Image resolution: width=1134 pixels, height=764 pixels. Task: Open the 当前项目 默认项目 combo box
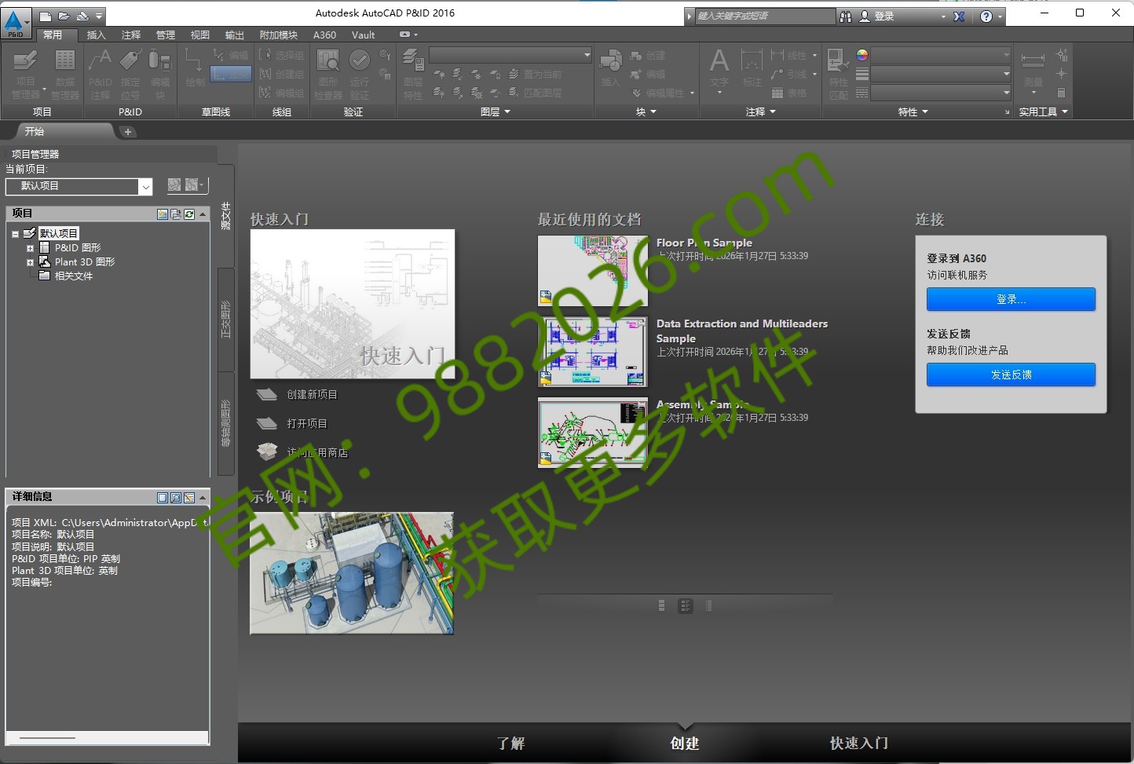coord(79,186)
